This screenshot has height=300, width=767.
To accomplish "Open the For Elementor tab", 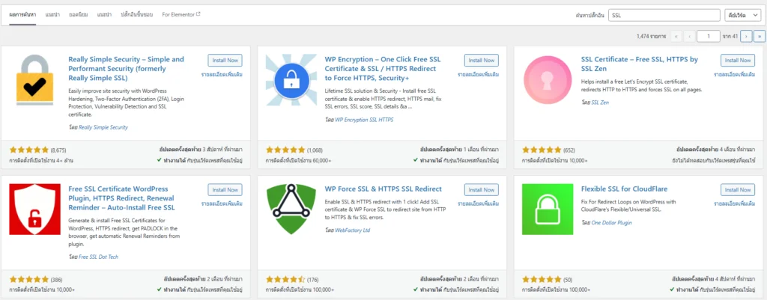I will 181,15.
